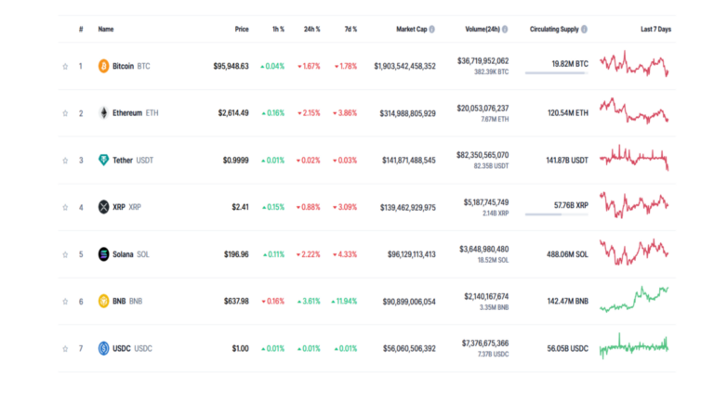Sort by the 7d % column header
This screenshot has height=401, width=714.
[x=348, y=29]
